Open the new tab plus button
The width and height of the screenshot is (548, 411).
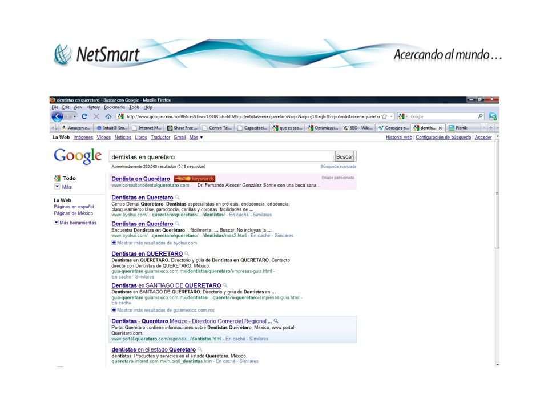(x=491, y=128)
